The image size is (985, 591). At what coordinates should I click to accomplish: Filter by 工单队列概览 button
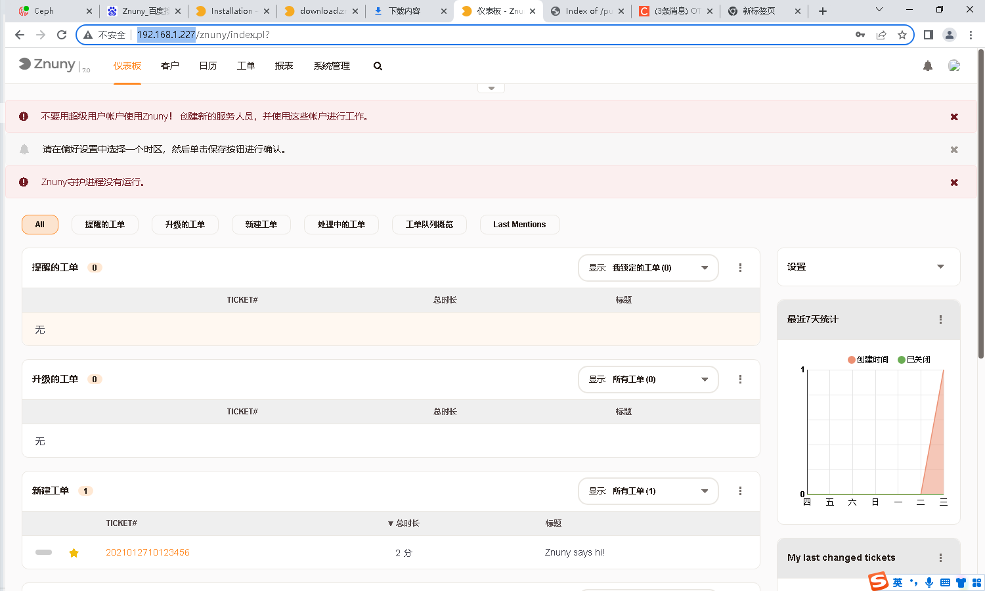pyautogui.click(x=429, y=225)
